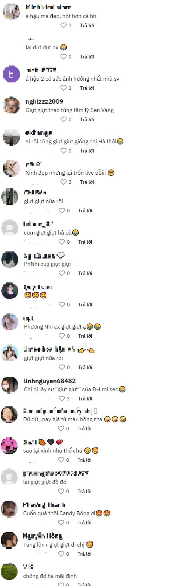Open nghizzz2009's profile via username
The height and width of the screenshot is (586, 171).
pos(44,101)
